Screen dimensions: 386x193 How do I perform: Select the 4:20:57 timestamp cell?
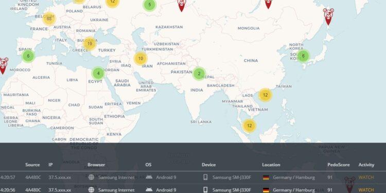coord(8,177)
